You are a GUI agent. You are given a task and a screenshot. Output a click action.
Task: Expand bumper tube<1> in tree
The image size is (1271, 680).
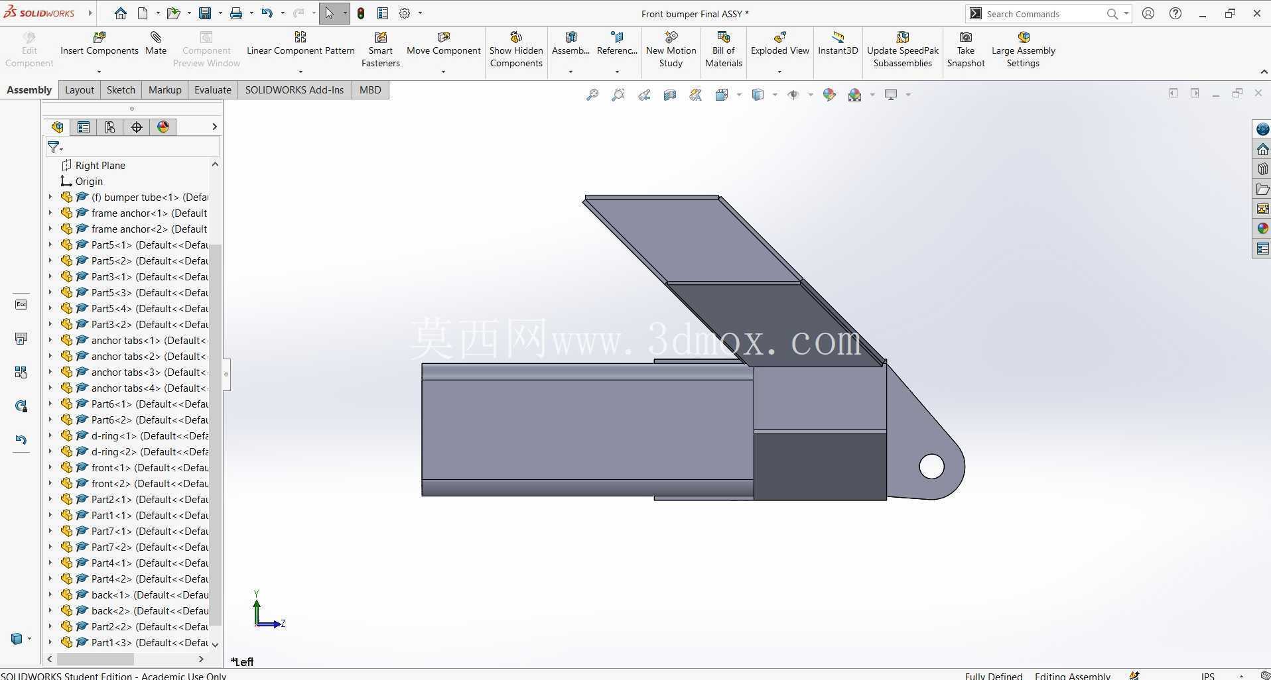[50, 197]
